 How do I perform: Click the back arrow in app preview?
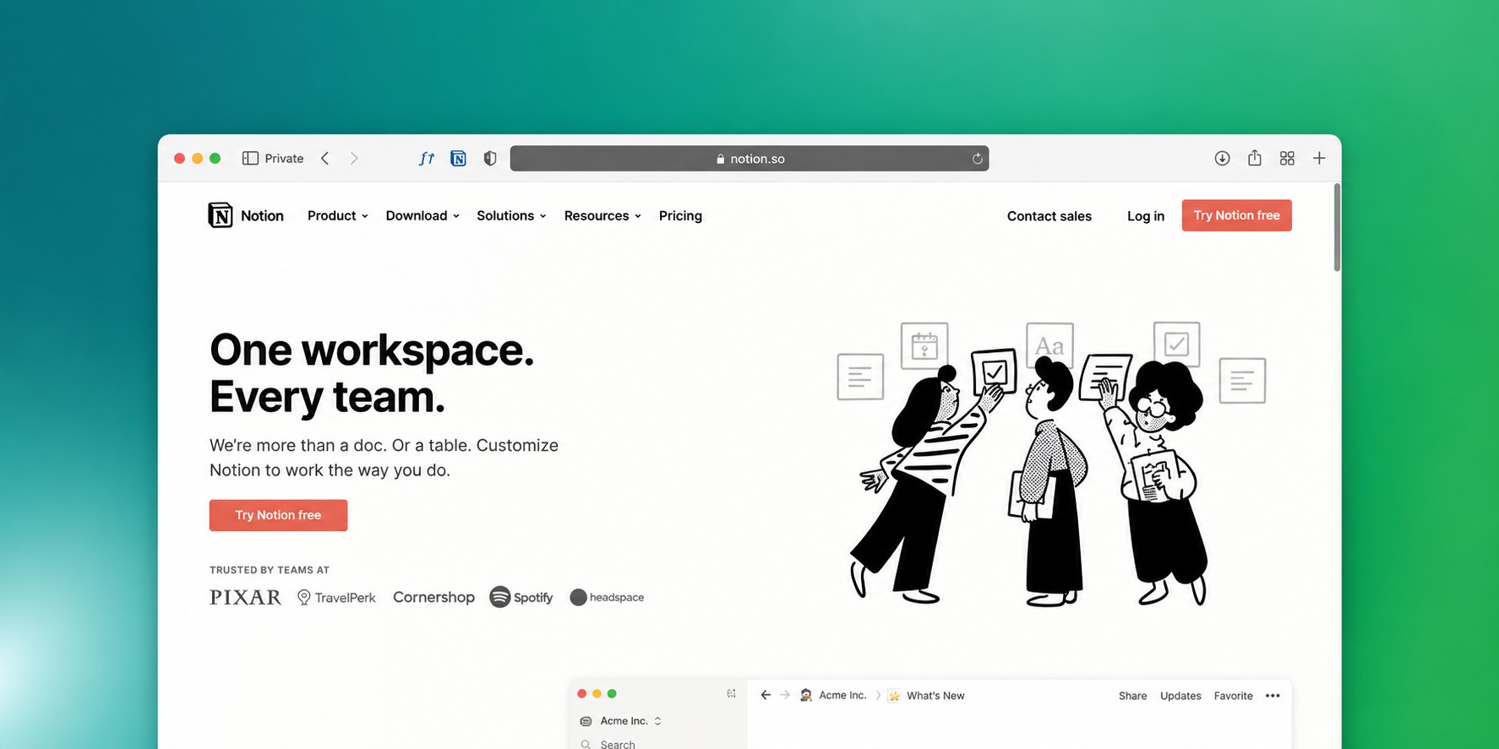[766, 695]
